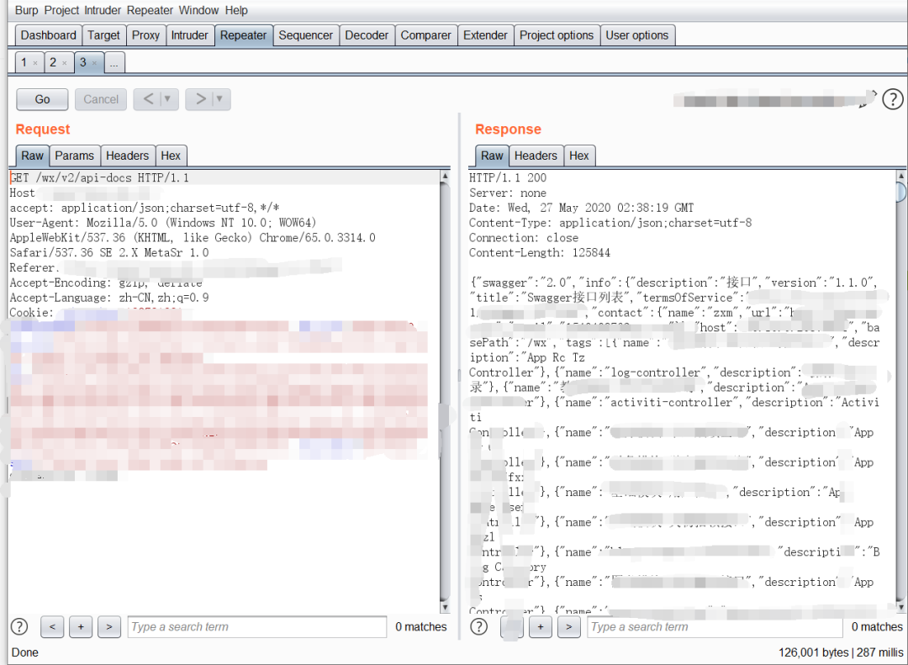908x665 pixels.
Task: Open the Project options tab
Action: pyautogui.click(x=557, y=35)
